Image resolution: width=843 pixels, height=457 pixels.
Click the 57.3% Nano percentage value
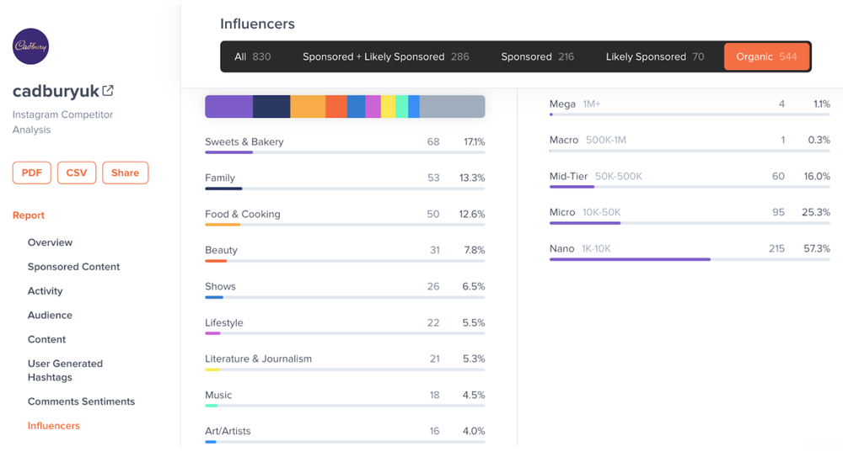tap(817, 248)
